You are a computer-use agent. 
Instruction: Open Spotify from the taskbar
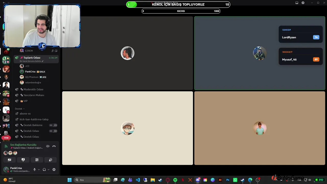coord(175,180)
